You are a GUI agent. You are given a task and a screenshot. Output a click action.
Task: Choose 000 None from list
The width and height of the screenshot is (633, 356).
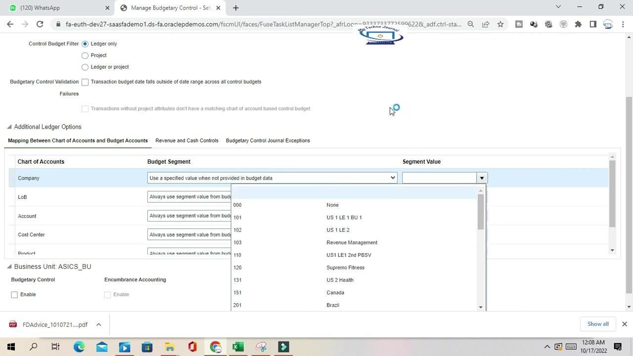click(354, 205)
